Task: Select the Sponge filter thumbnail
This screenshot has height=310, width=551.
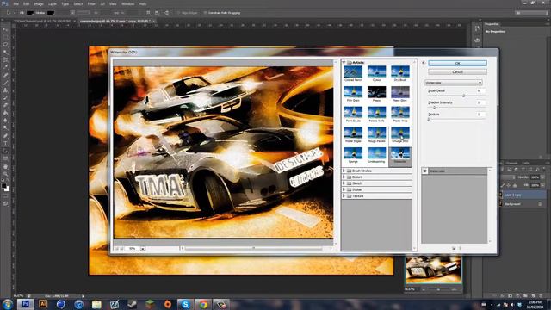Action: click(x=353, y=153)
